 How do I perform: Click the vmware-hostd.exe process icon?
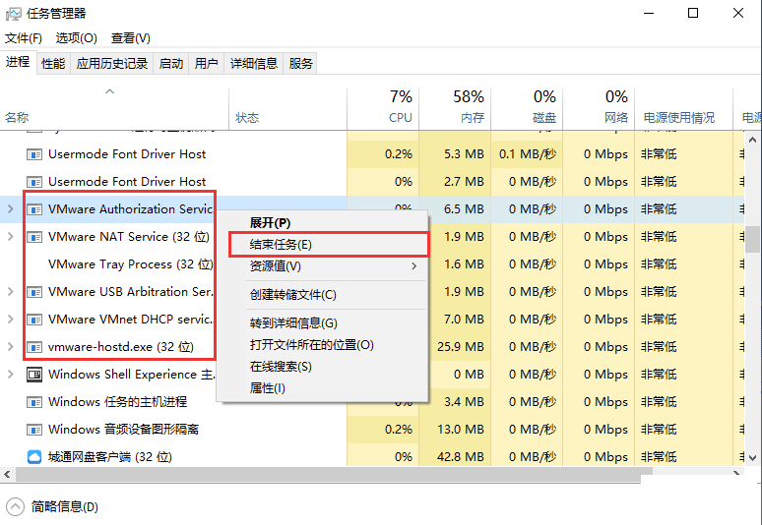point(34,347)
